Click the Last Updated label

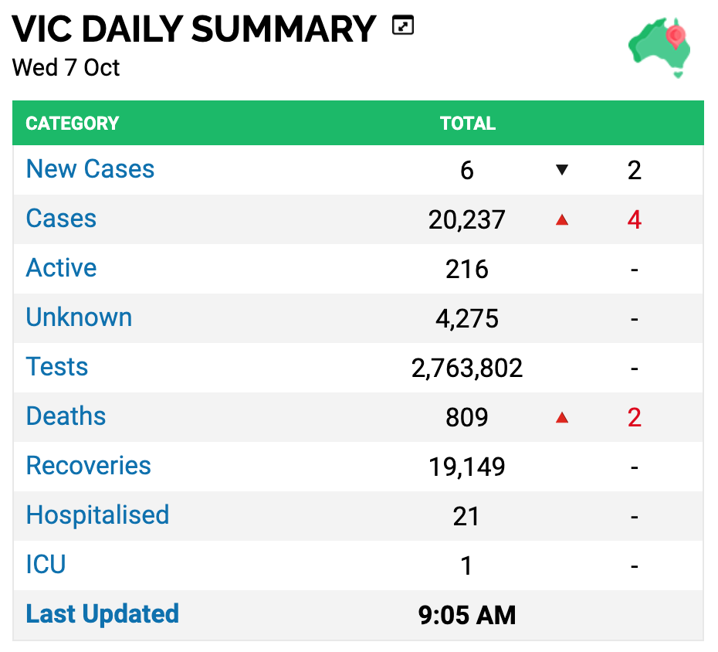102,614
